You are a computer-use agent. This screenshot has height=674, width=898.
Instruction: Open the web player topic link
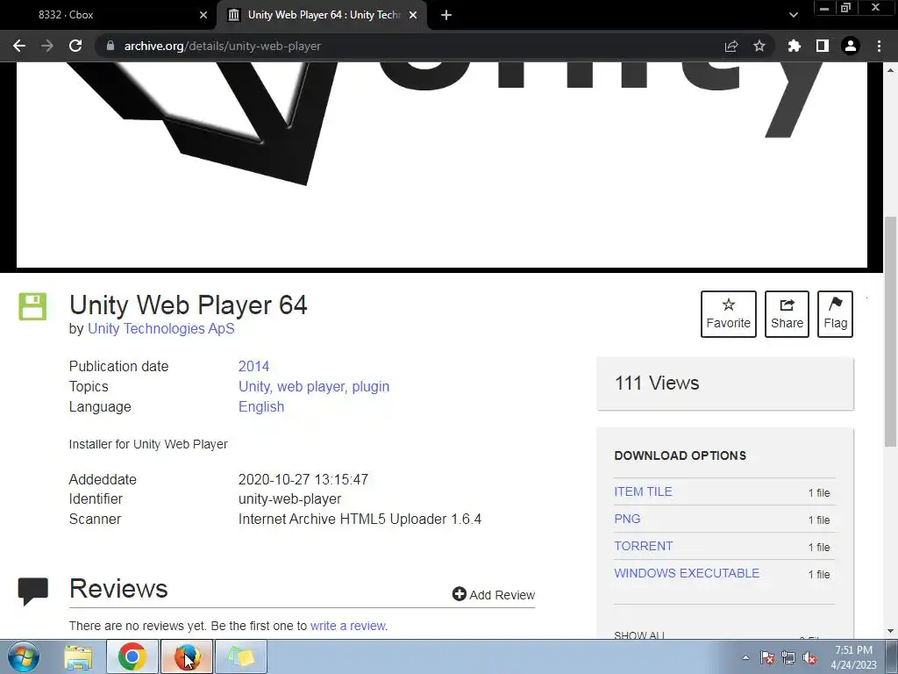(311, 386)
